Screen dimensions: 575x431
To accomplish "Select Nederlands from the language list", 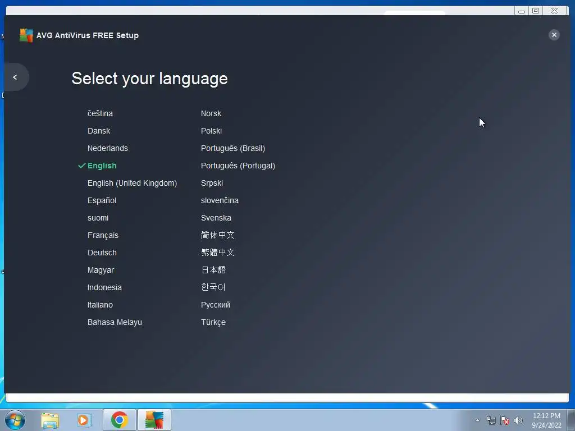I will coord(108,148).
